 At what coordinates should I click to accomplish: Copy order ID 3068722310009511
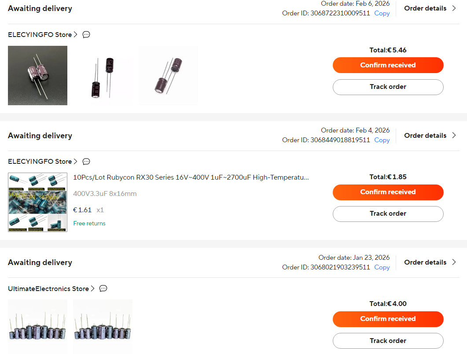pyautogui.click(x=382, y=13)
